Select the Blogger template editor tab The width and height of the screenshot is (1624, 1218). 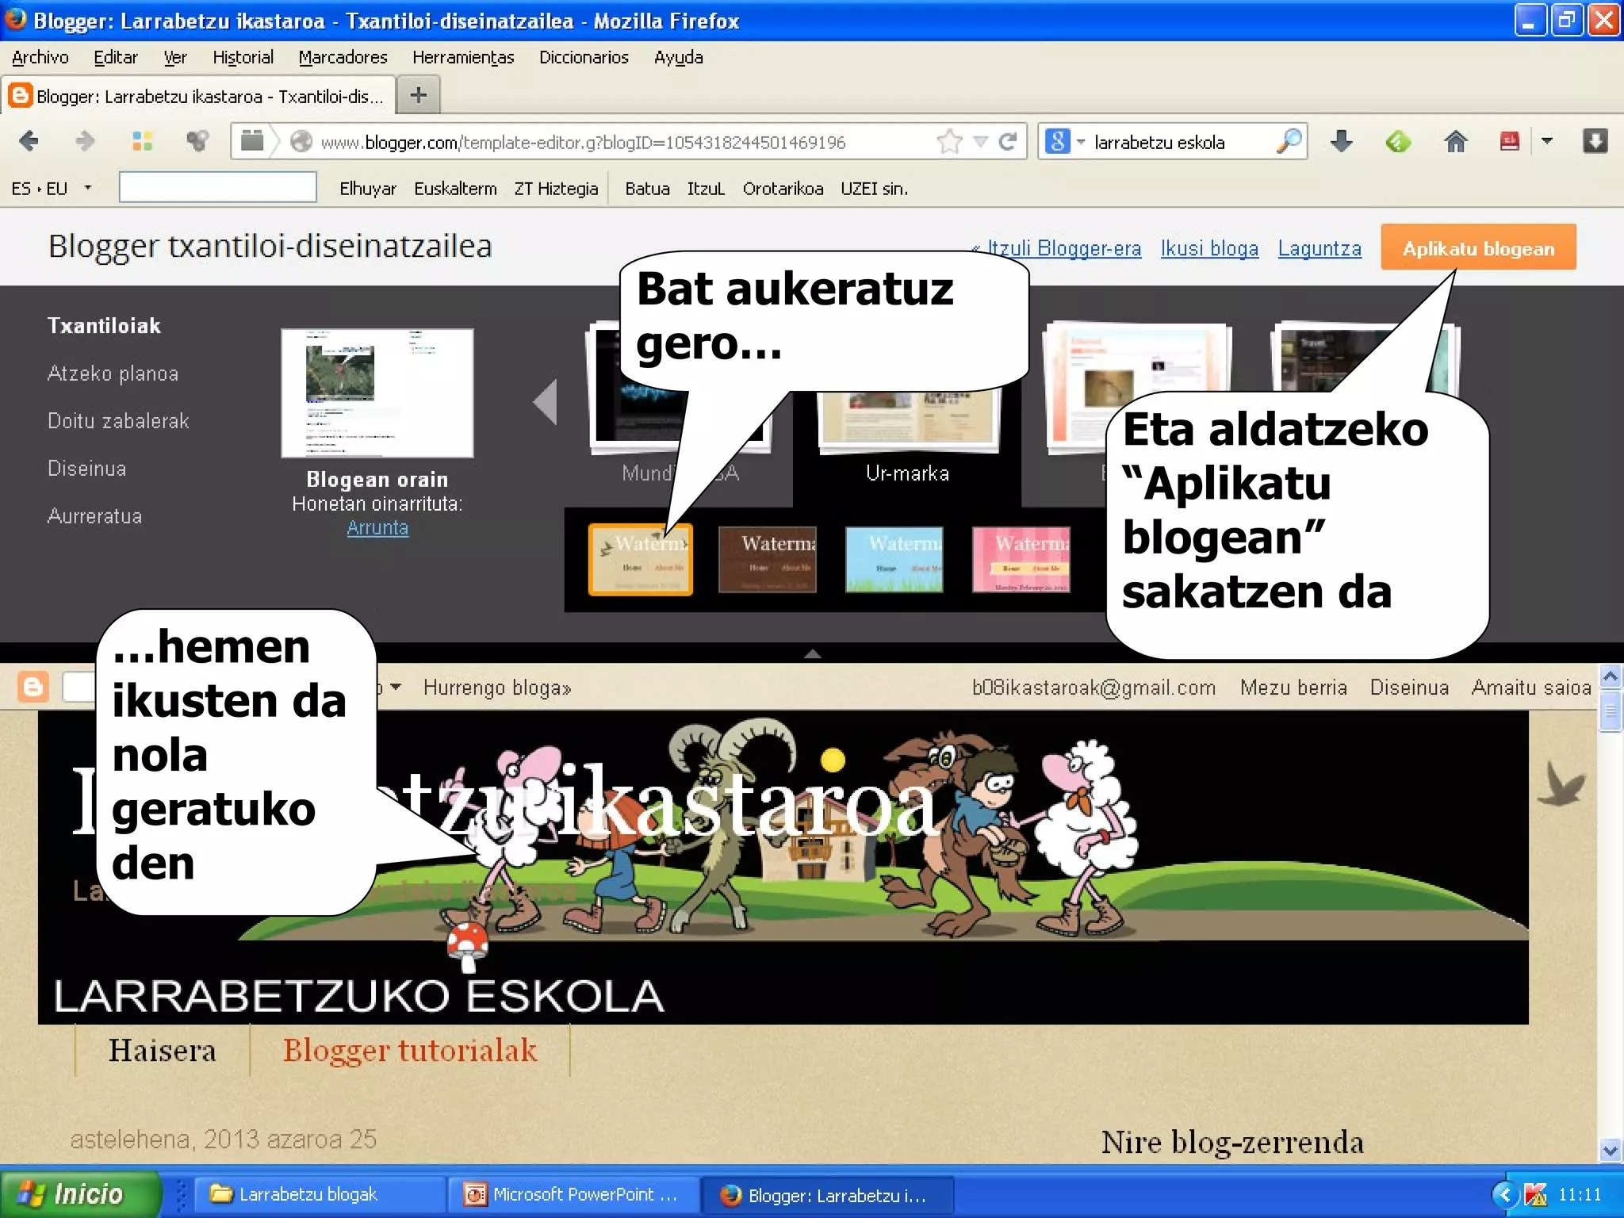[198, 96]
